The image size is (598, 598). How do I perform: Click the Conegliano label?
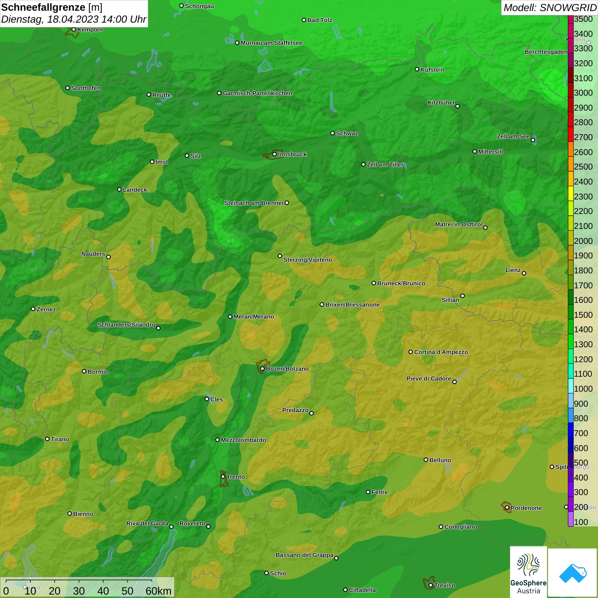460,527
